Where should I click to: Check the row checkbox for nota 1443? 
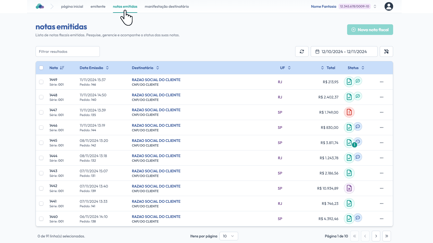(x=41, y=173)
